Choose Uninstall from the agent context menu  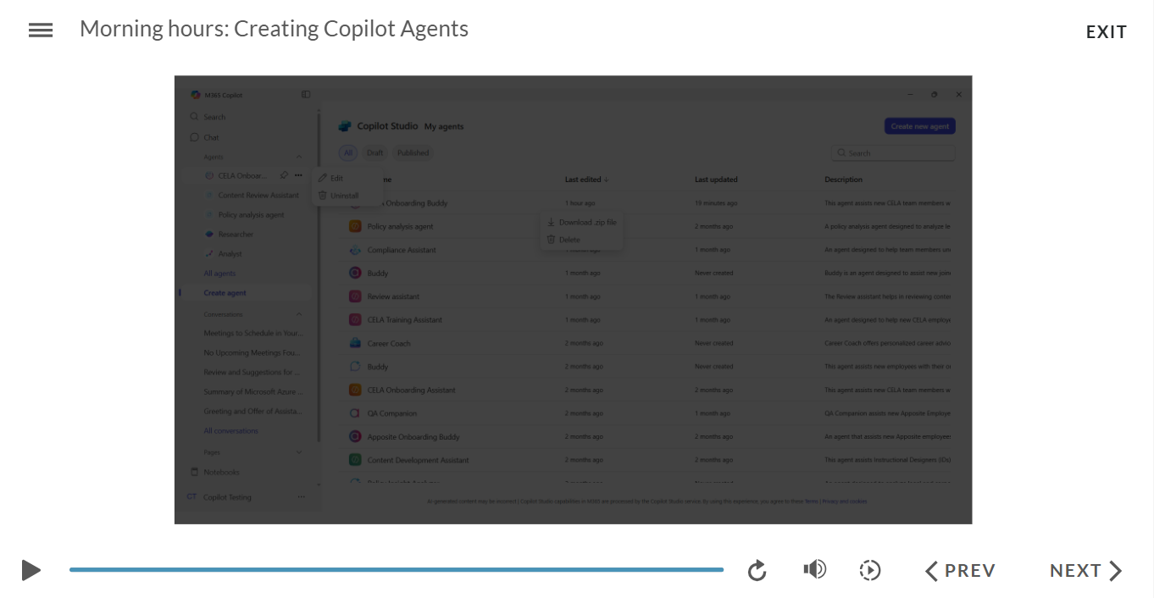click(338, 196)
